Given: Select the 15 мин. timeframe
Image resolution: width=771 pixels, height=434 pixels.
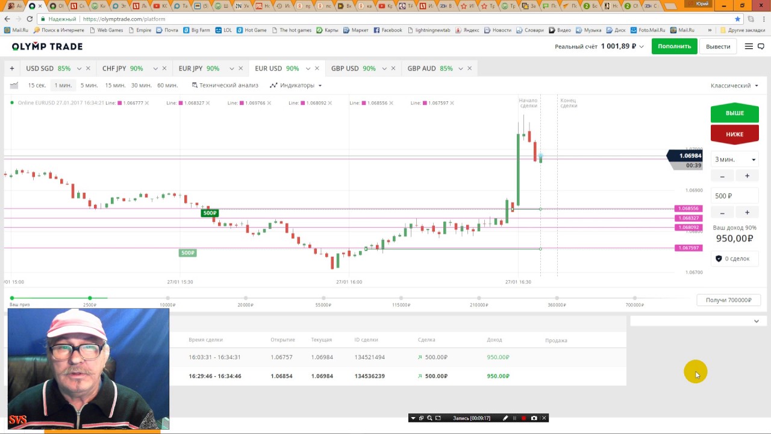Looking at the screenshot, I should [115, 85].
